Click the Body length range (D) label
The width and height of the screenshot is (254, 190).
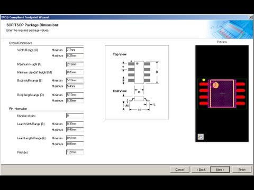tap(31, 95)
